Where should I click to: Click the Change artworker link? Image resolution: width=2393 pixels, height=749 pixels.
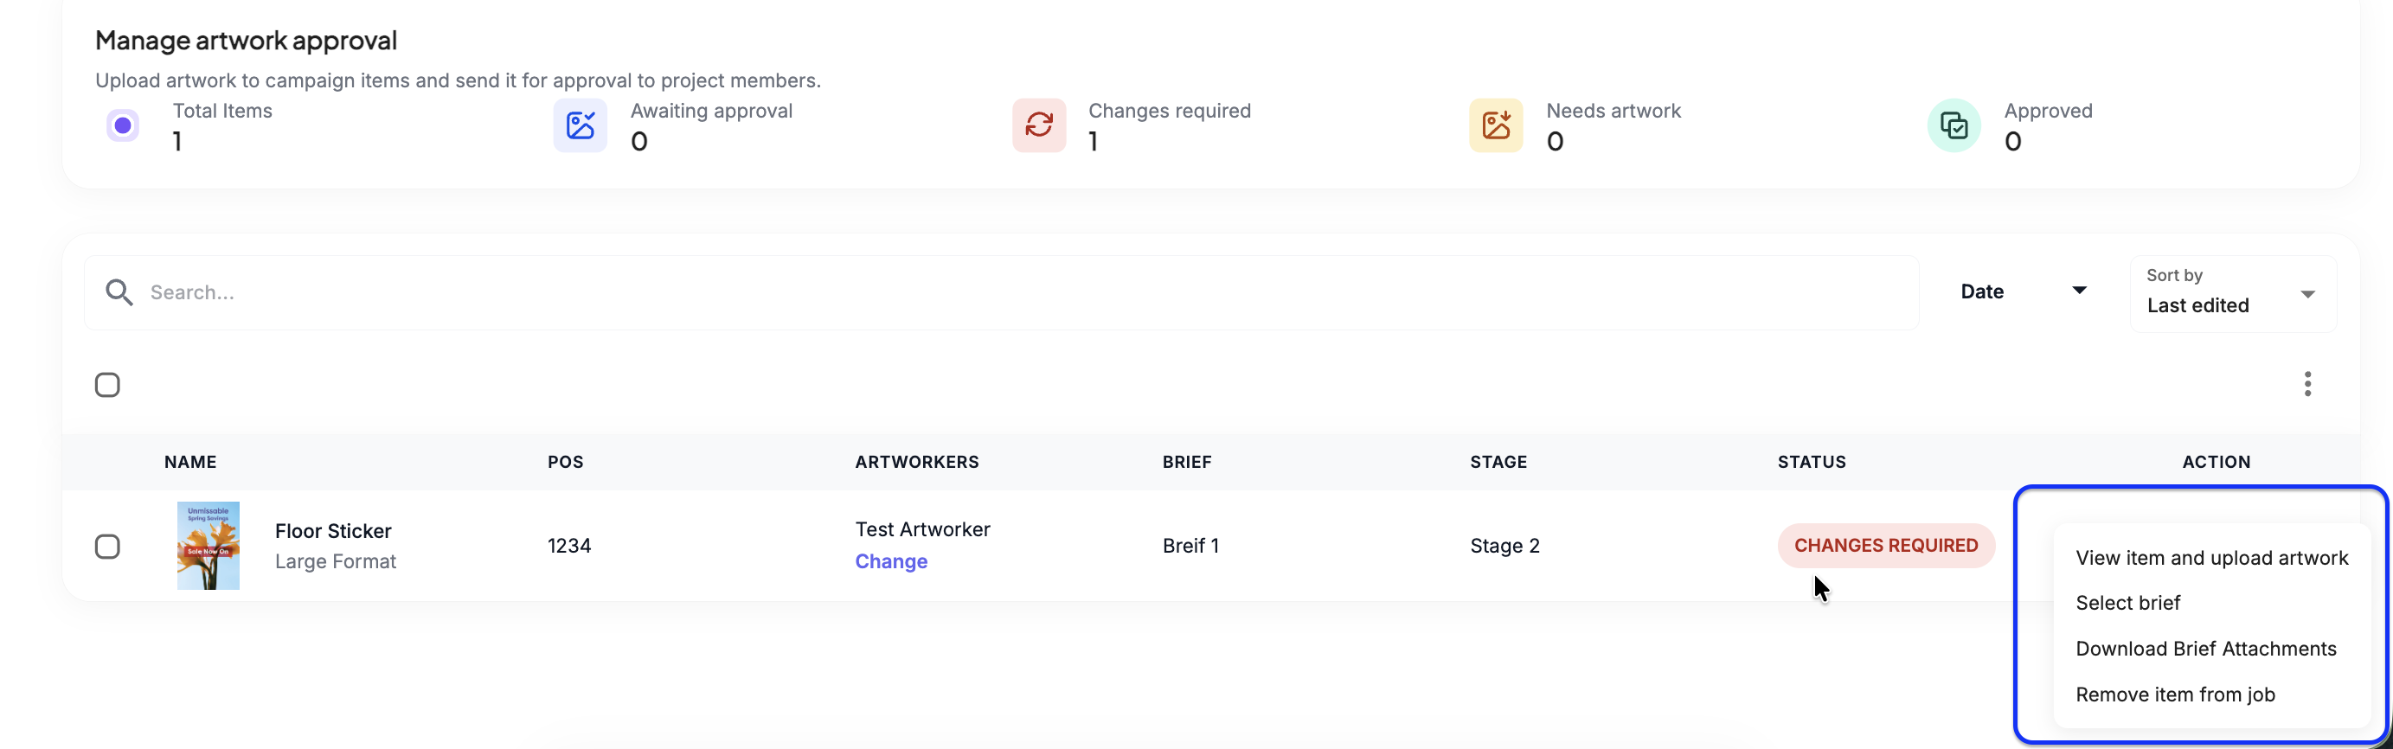coord(891,561)
